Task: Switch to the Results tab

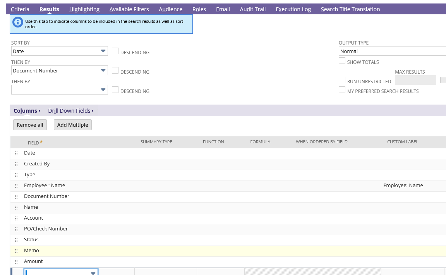Action: tap(49, 9)
